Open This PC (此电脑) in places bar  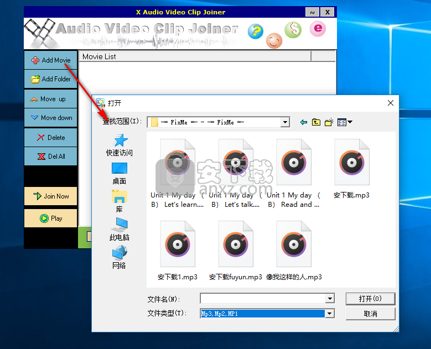click(x=120, y=230)
